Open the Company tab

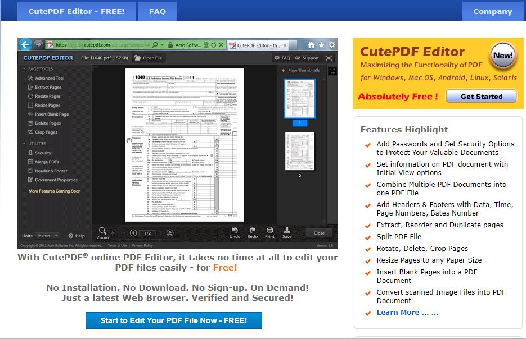(492, 11)
